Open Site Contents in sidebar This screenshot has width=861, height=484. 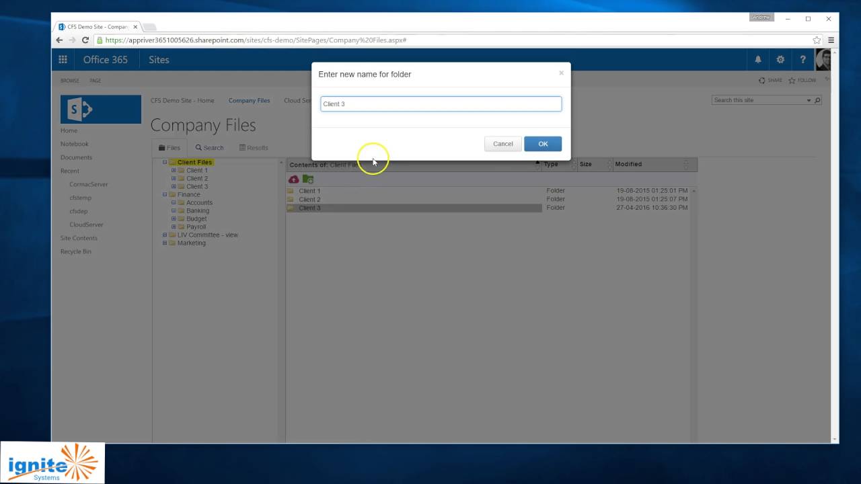click(x=79, y=238)
